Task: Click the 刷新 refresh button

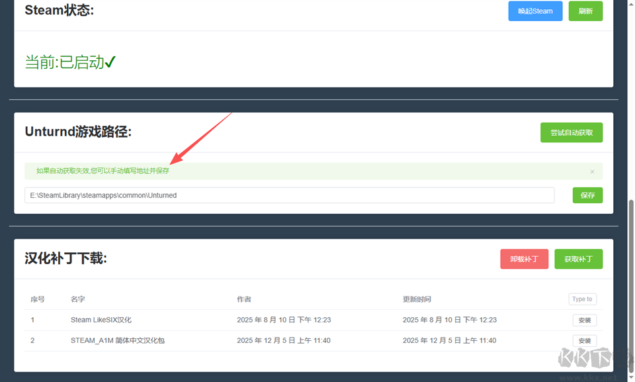Action: 585,11
